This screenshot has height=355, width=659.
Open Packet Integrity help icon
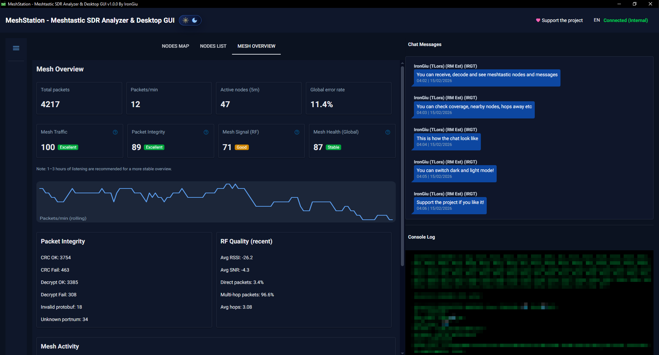[206, 132]
